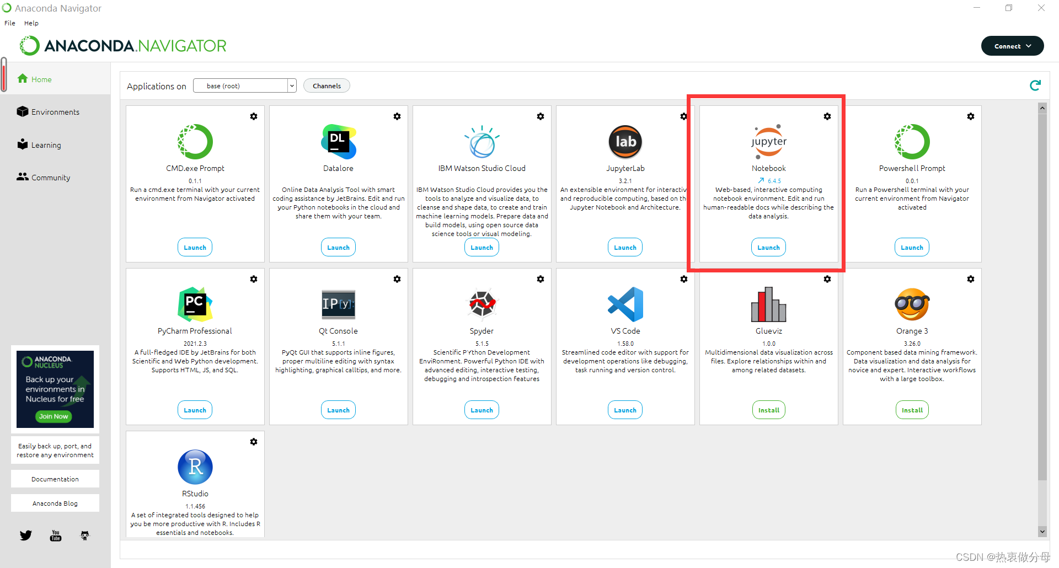Click the RStudio app icon
Viewport: 1059px width, 568px height.
point(195,467)
